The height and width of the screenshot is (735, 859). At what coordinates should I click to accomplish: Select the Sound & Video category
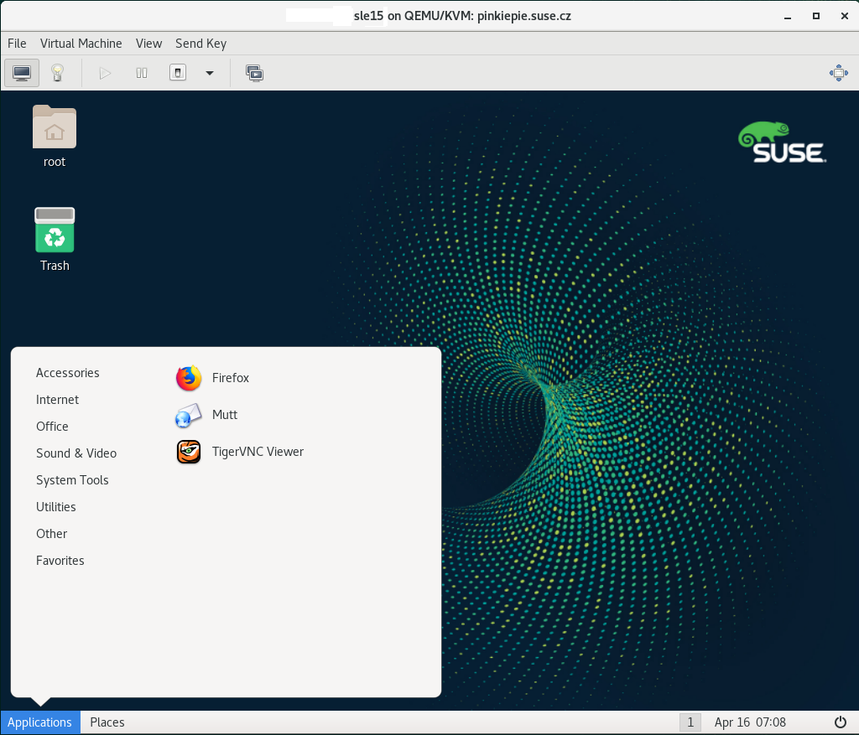[76, 453]
